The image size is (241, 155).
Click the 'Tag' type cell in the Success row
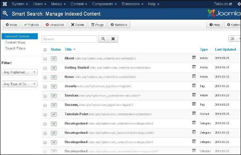point(202,105)
